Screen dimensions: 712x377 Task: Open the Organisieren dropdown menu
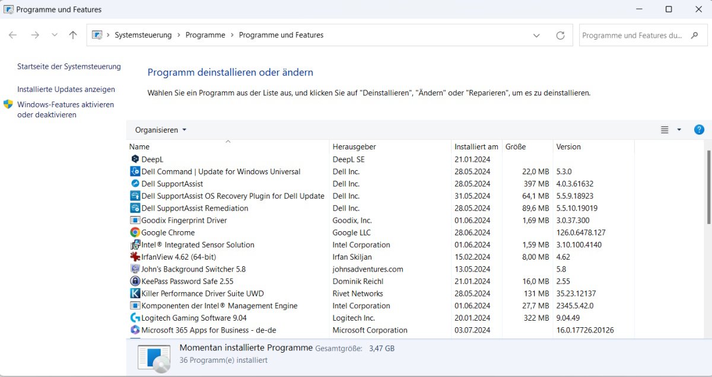[160, 130]
